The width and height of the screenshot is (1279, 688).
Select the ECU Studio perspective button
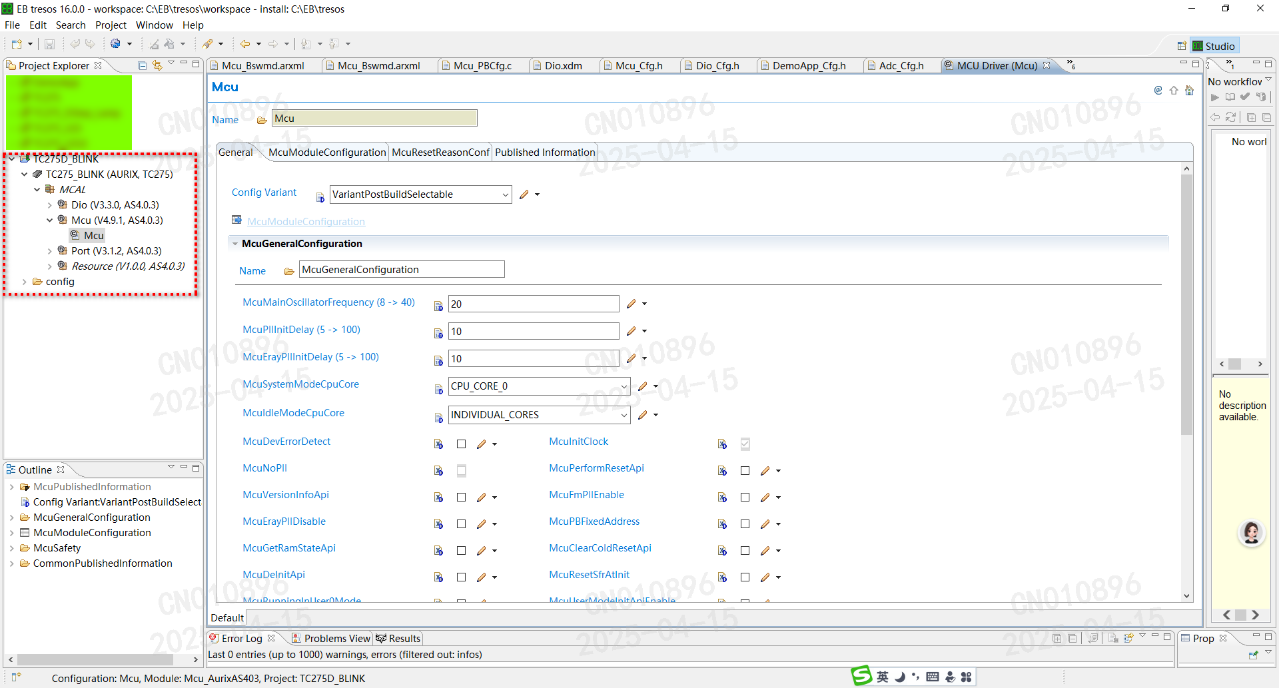click(x=1215, y=46)
